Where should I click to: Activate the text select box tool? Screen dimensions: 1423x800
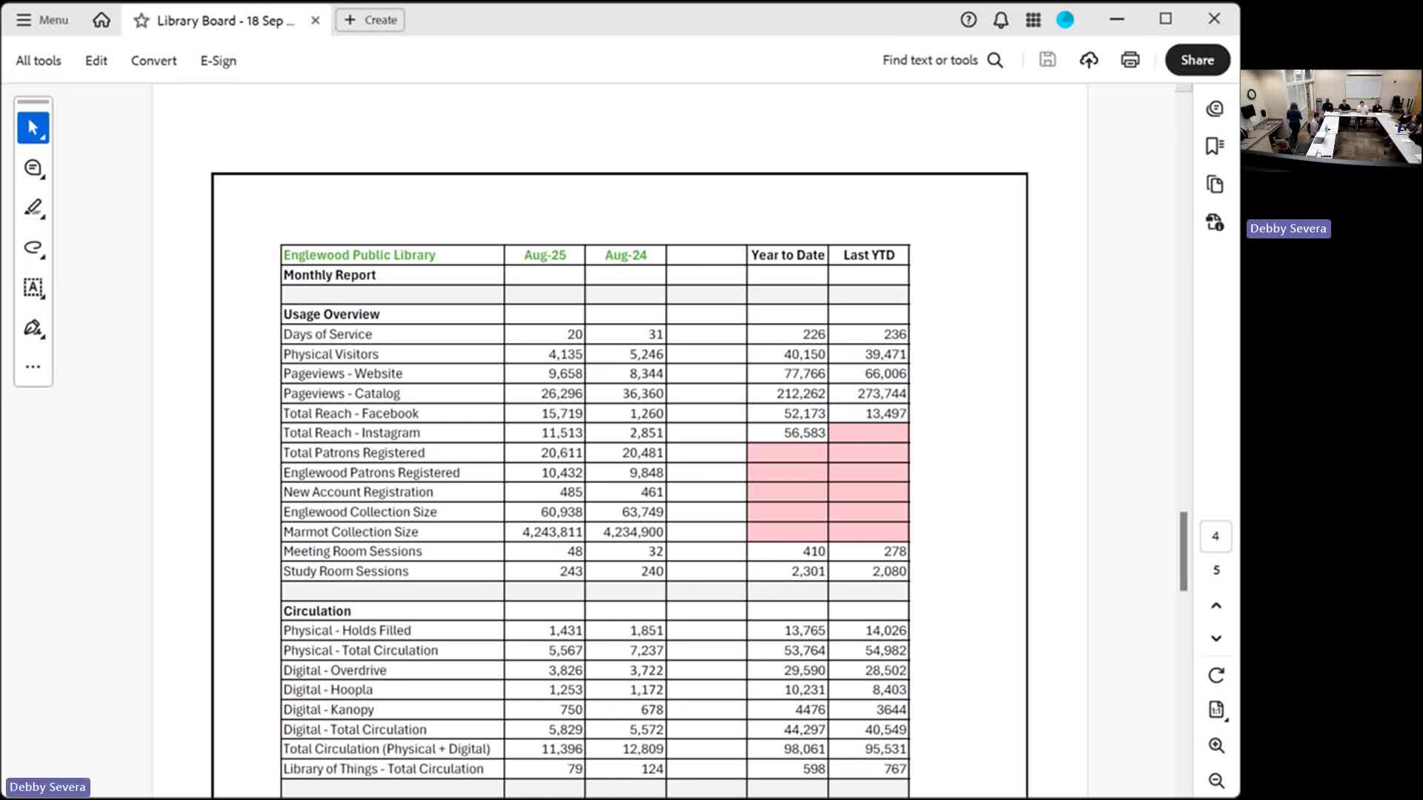[33, 287]
